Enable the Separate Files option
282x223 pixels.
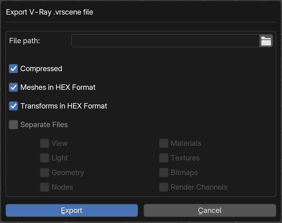click(14, 125)
